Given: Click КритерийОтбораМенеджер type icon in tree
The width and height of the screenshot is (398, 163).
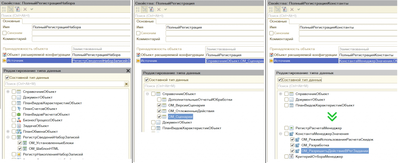Looking at the screenshot, I should click(292, 157).
